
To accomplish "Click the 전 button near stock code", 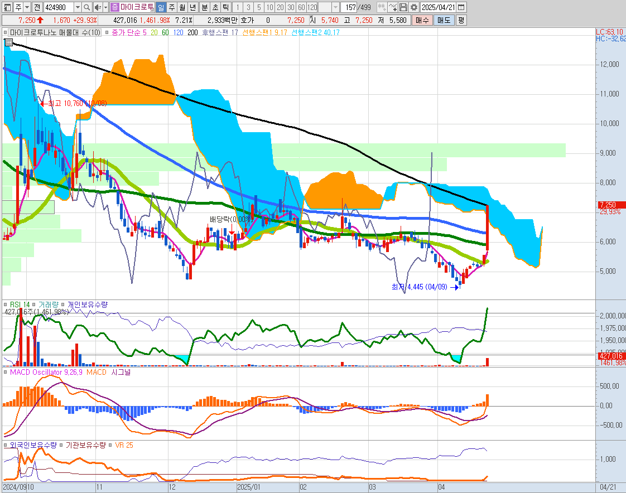I will tap(37, 7).
